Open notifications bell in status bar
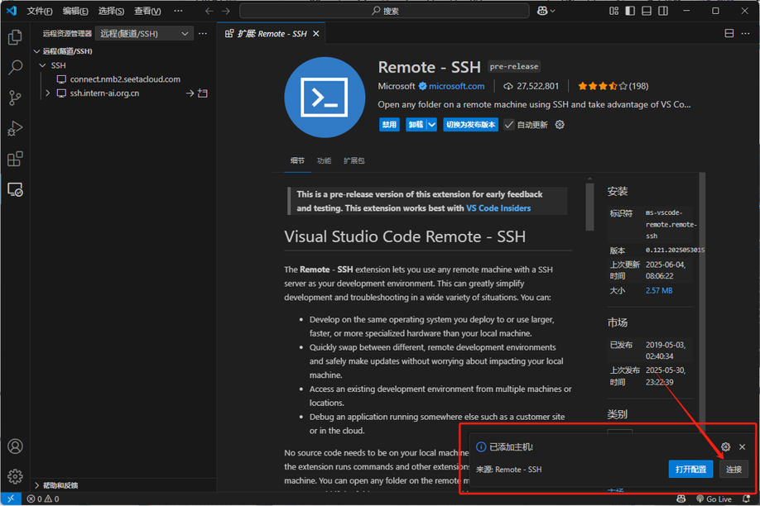The height and width of the screenshot is (506, 760). coord(747,499)
